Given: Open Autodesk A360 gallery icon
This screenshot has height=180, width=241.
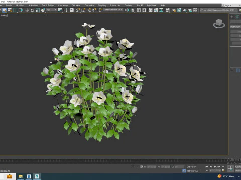Looking at the screenshot, I should click(195, 10).
